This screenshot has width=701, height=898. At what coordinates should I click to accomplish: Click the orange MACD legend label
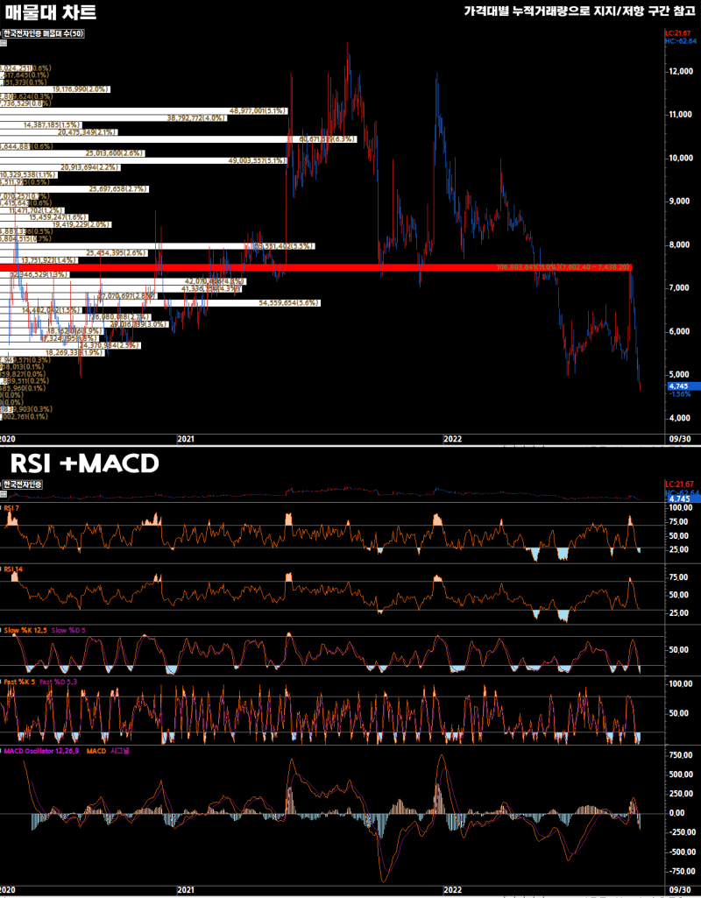[96, 750]
